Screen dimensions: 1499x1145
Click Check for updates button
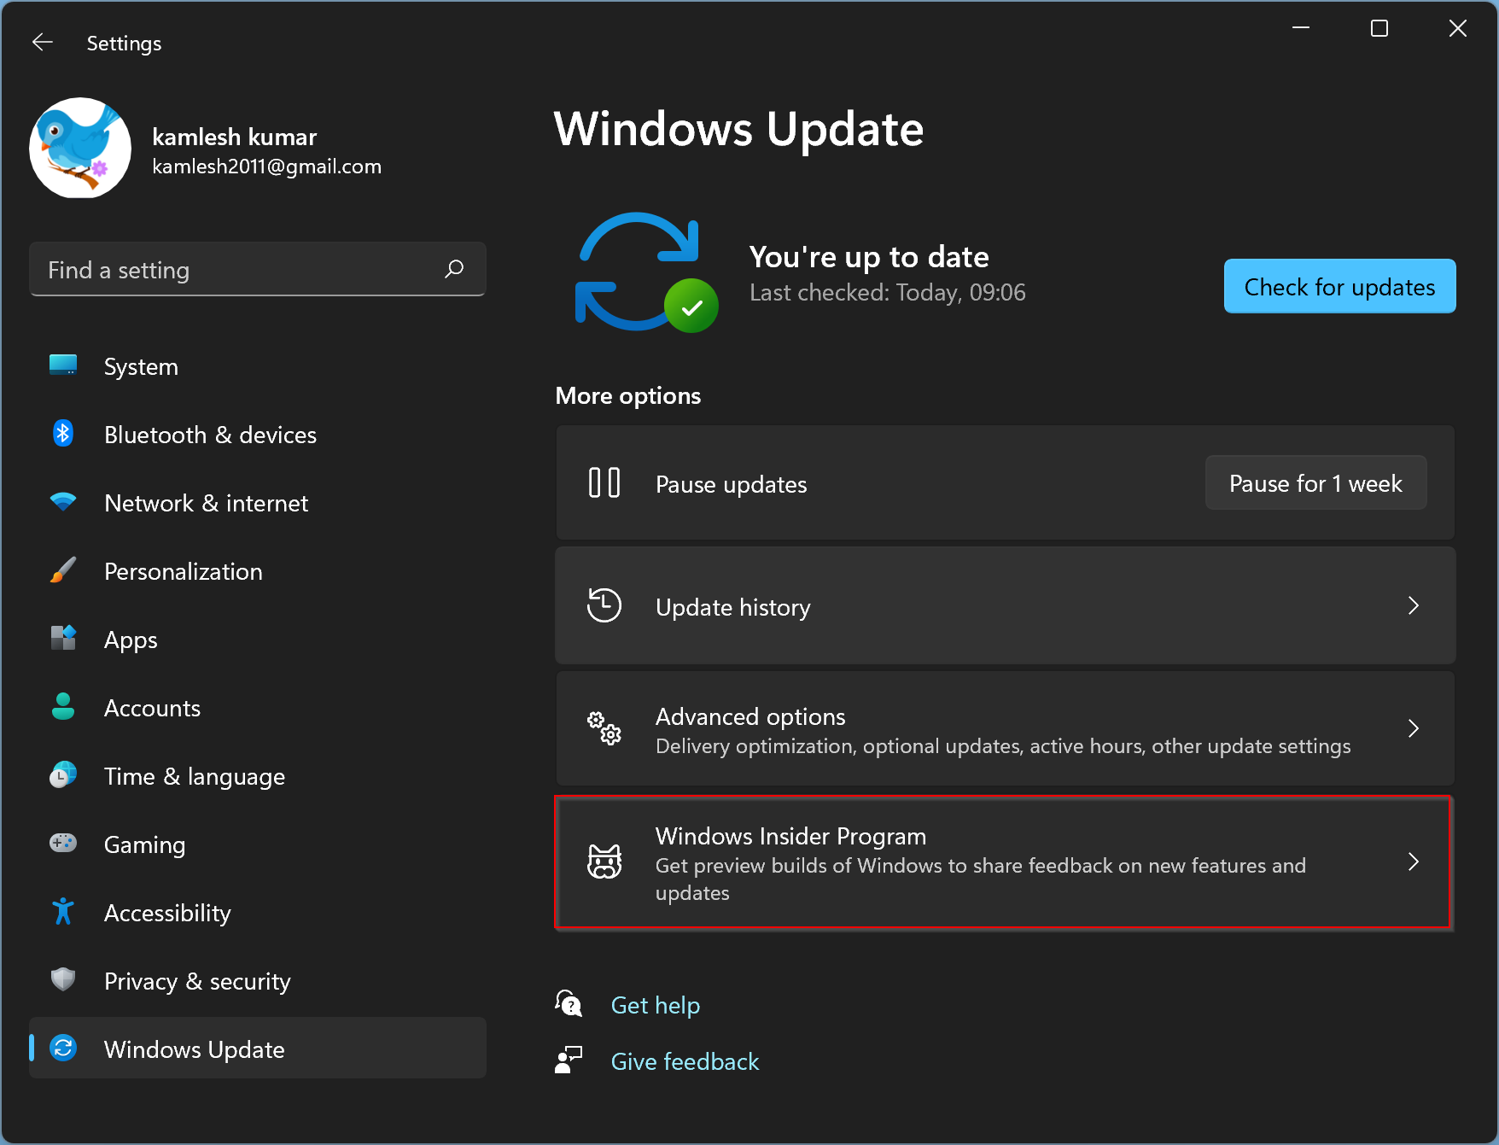(x=1339, y=286)
